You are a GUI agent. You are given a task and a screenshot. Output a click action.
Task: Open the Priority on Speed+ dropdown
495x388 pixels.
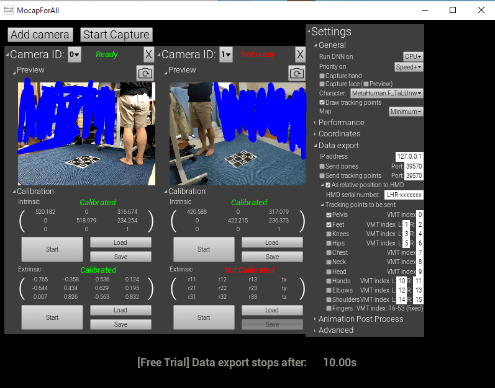(409, 67)
